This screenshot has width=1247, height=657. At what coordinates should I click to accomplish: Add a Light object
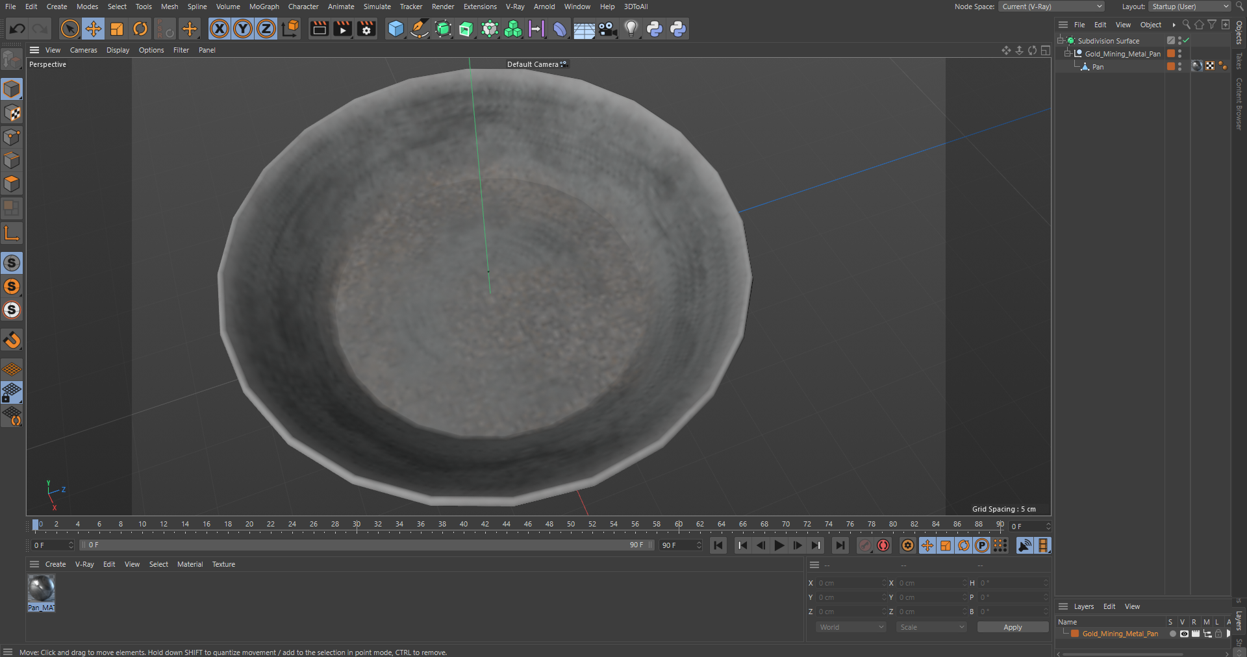[631, 29]
